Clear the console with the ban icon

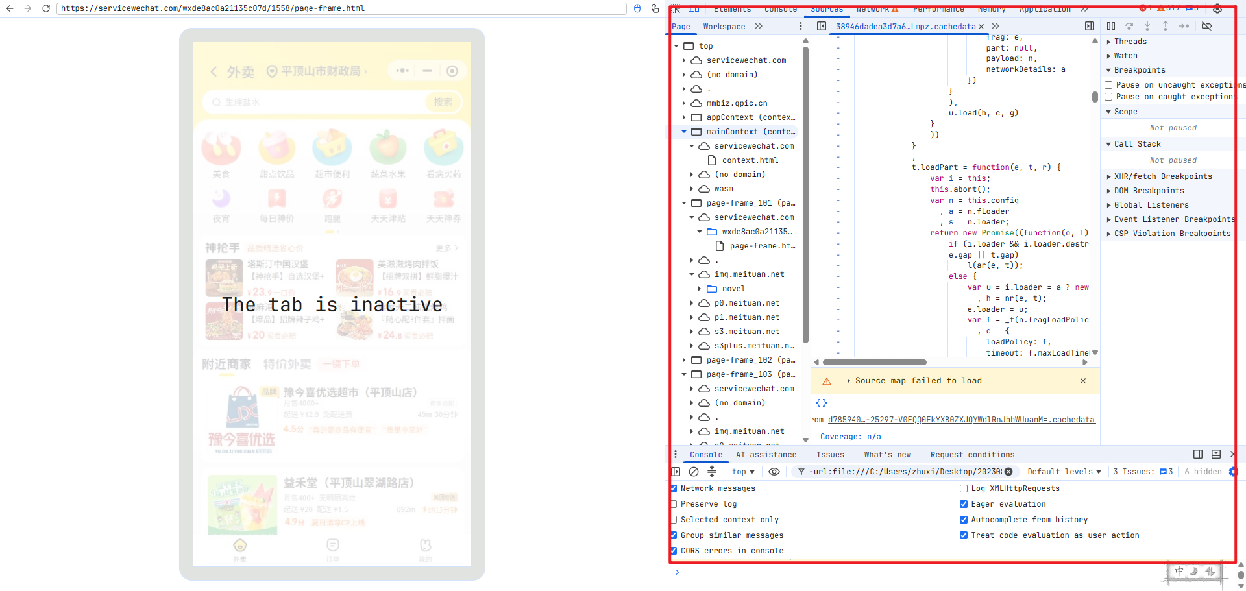coord(694,472)
